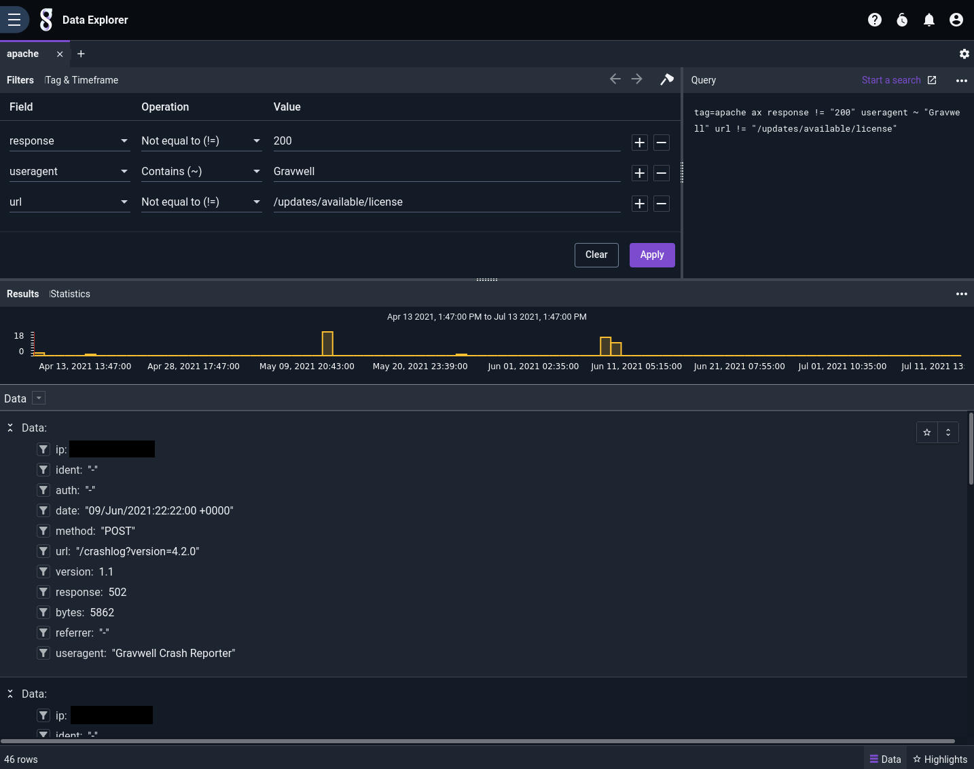The height and width of the screenshot is (769, 974).
Task: Collapse the first Data entry
Action: 10,428
